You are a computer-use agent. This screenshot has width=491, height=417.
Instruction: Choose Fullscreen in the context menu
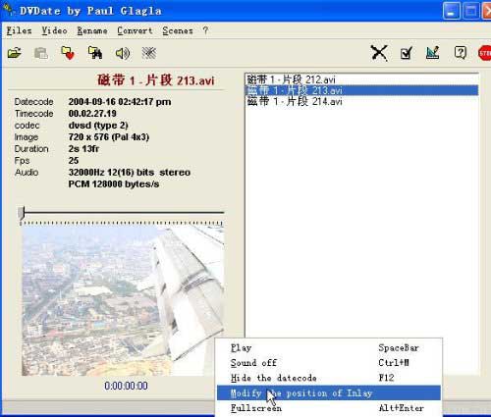329,408
